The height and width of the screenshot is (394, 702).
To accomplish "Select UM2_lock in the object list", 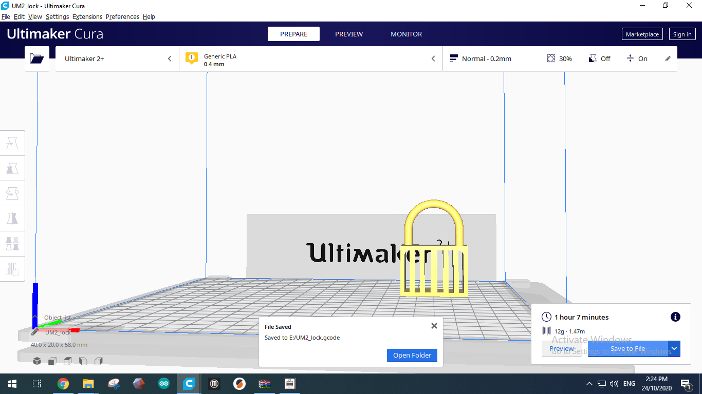I will 58,332.
